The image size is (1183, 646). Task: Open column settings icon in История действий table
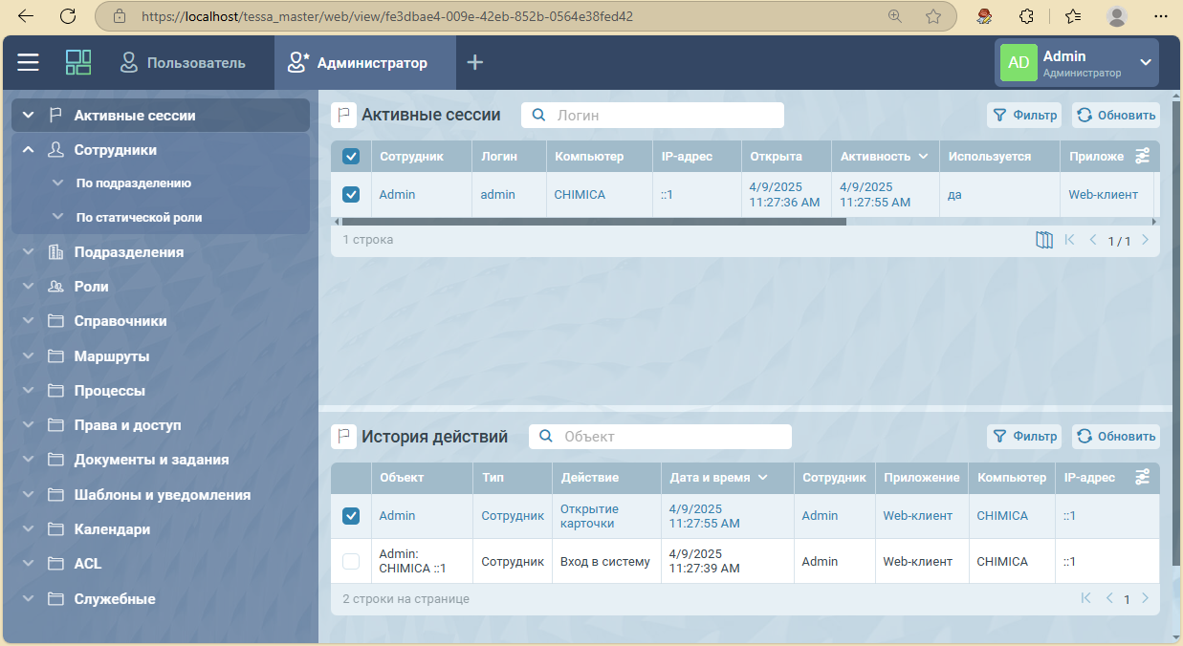1142,477
